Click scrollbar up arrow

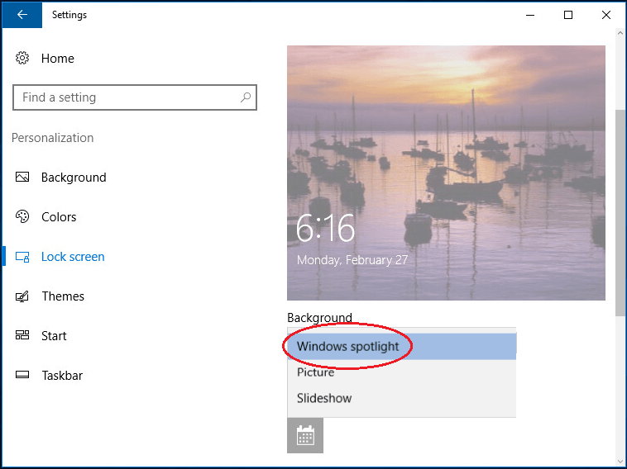click(620, 34)
